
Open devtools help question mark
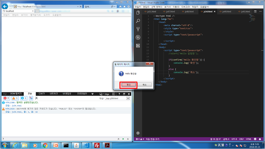[x=119, y=94]
